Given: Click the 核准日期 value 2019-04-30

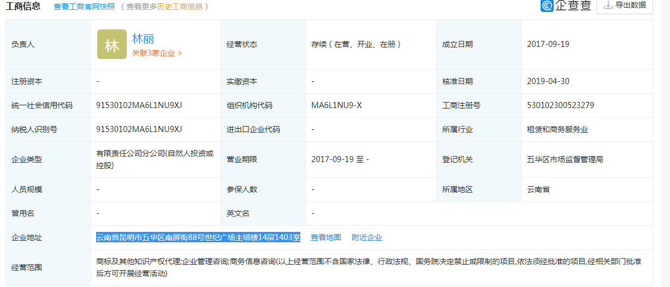Looking at the screenshot, I should pyautogui.click(x=548, y=81).
